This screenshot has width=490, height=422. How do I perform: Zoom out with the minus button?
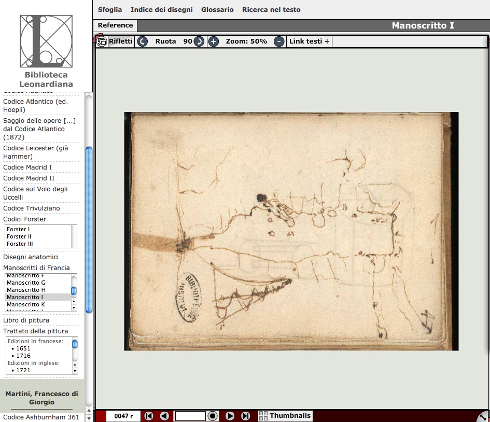[279, 41]
